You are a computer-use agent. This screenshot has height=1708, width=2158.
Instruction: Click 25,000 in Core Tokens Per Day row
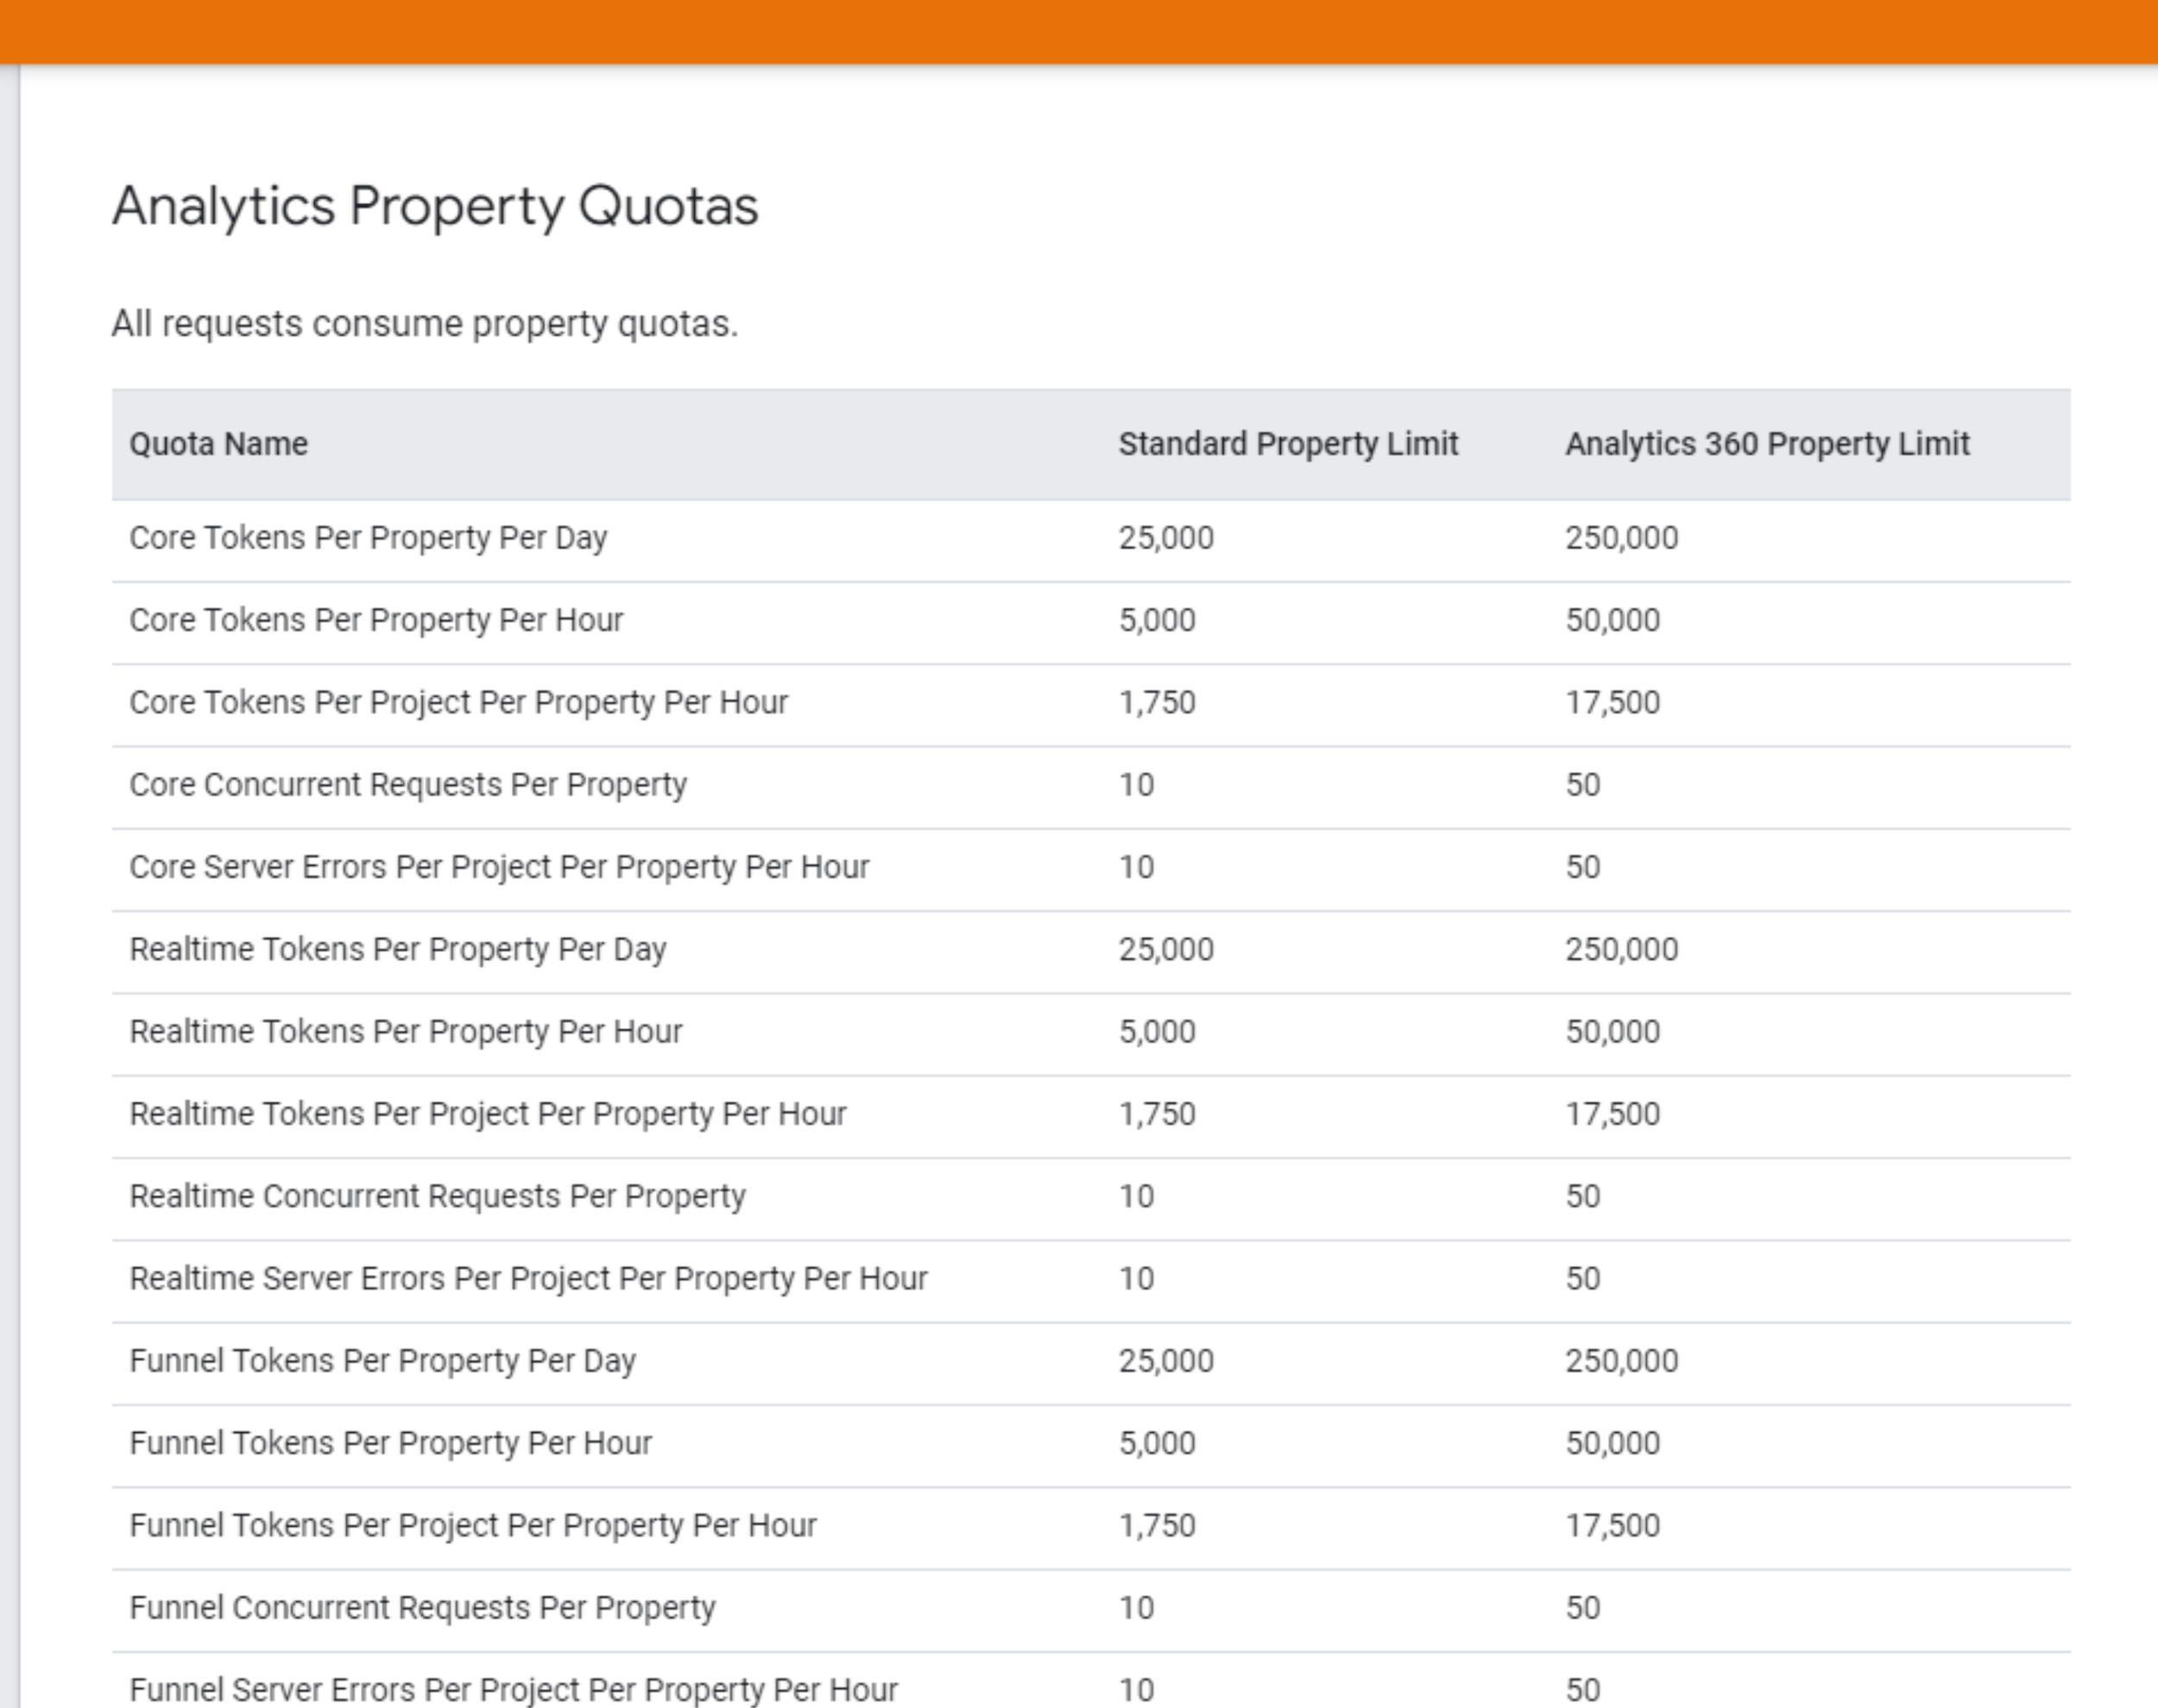(1166, 538)
